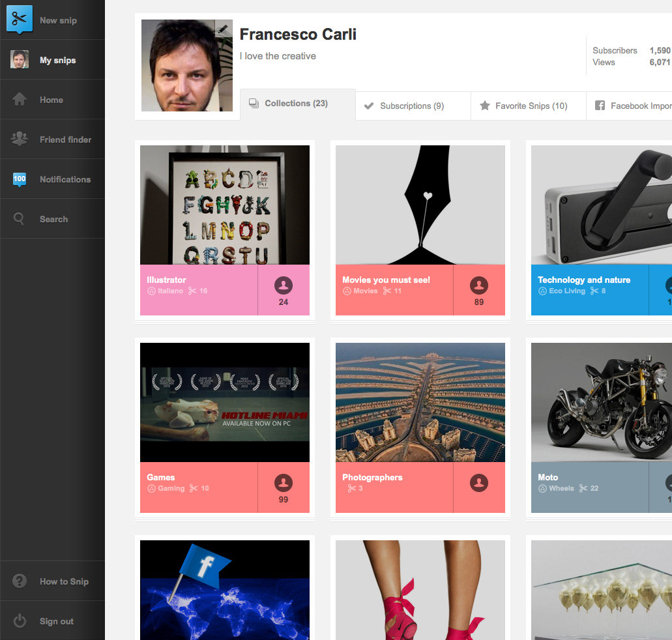This screenshot has width=672, height=640.
Task: Open motorcycle thumbnail of Moto collection
Action: pos(602,402)
